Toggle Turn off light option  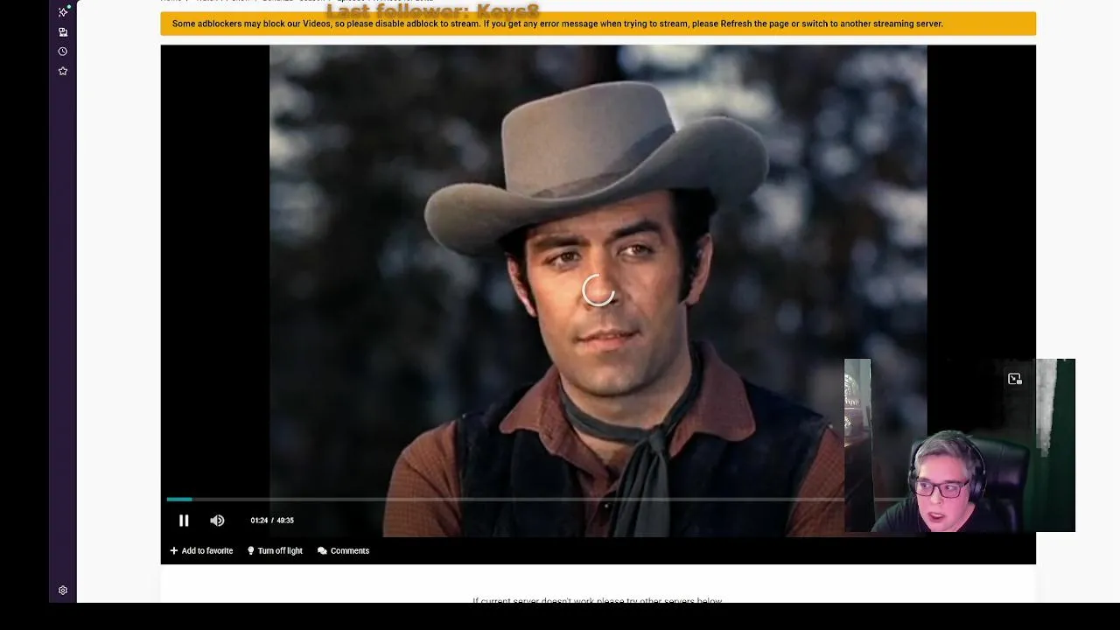coord(275,551)
